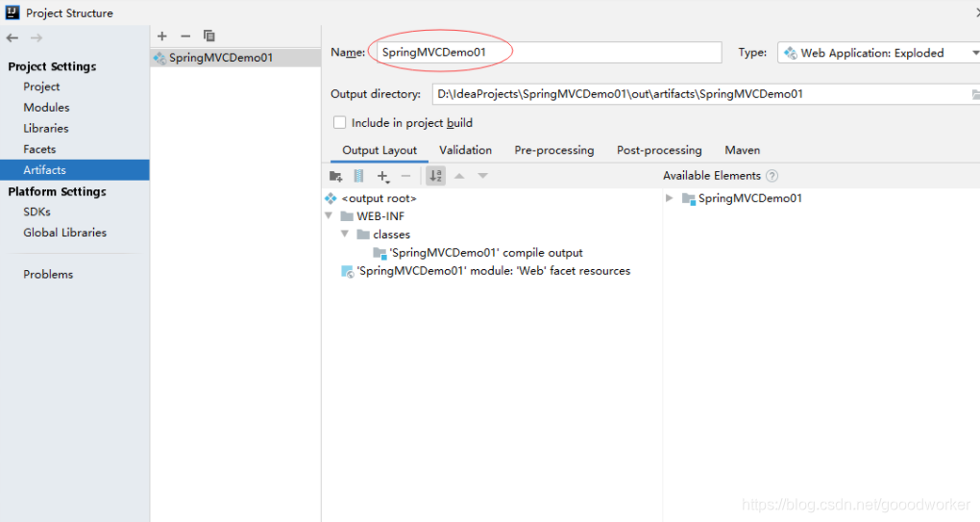Screen dimensions: 980x522
Task: Collapse the WEB-INF folder node
Action: click(x=329, y=215)
